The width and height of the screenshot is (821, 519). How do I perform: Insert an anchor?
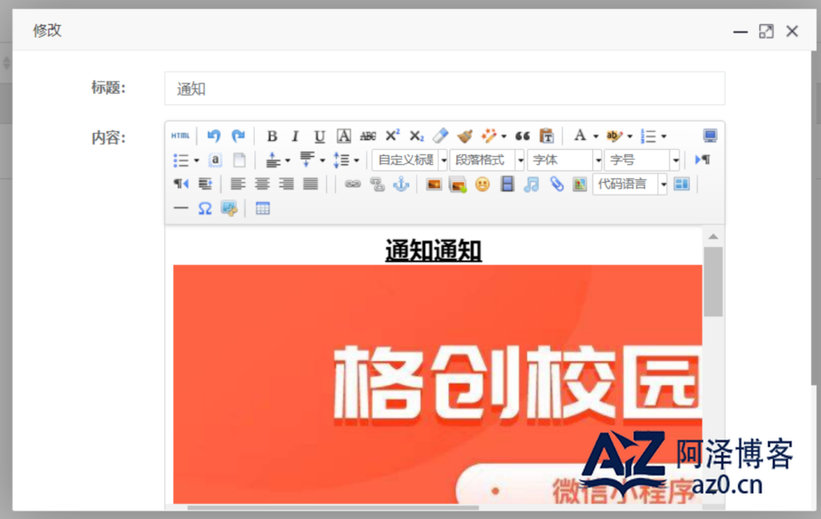point(401,184)
